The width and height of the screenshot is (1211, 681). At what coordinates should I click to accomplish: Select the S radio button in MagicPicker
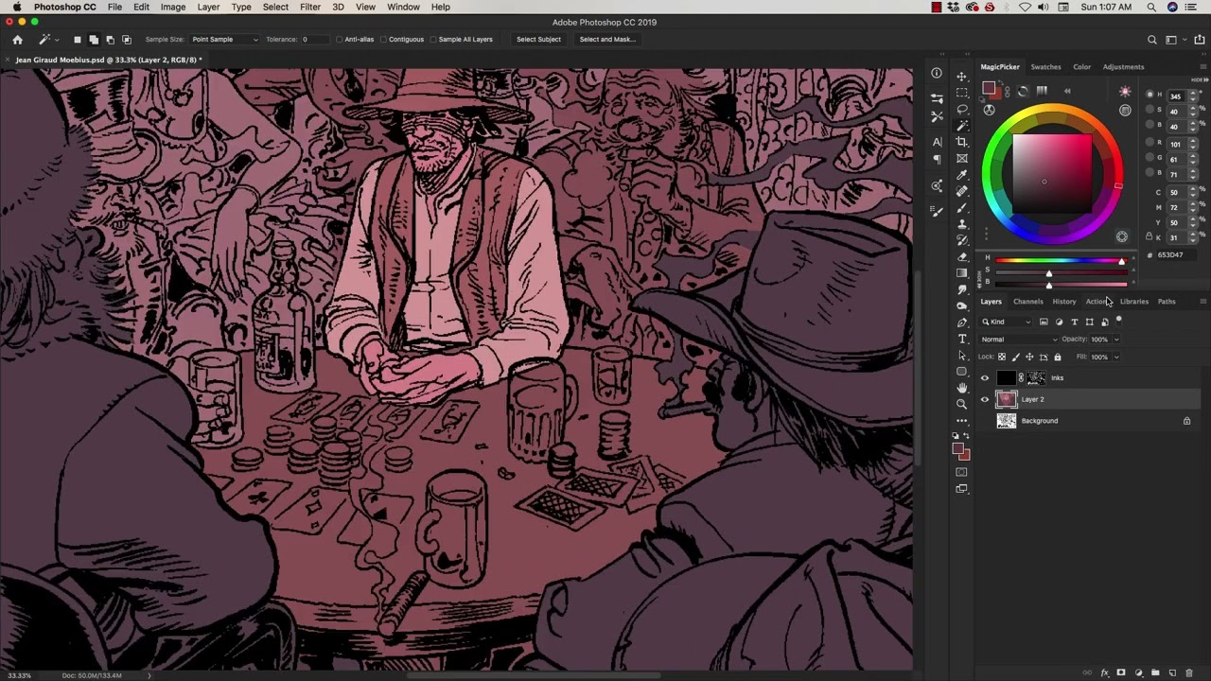coord(1150,111)
